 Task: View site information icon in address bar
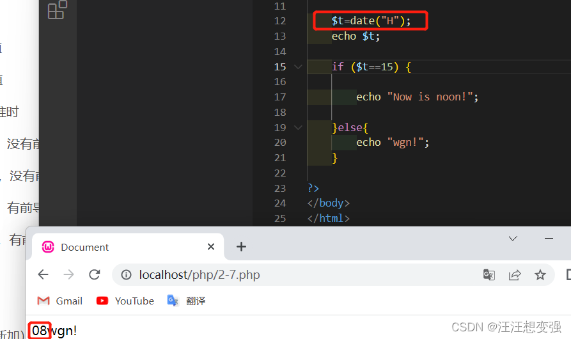point(126,275)
